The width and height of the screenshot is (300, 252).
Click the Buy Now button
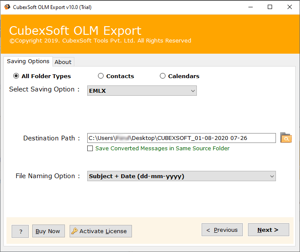click(x=48, y=231)
